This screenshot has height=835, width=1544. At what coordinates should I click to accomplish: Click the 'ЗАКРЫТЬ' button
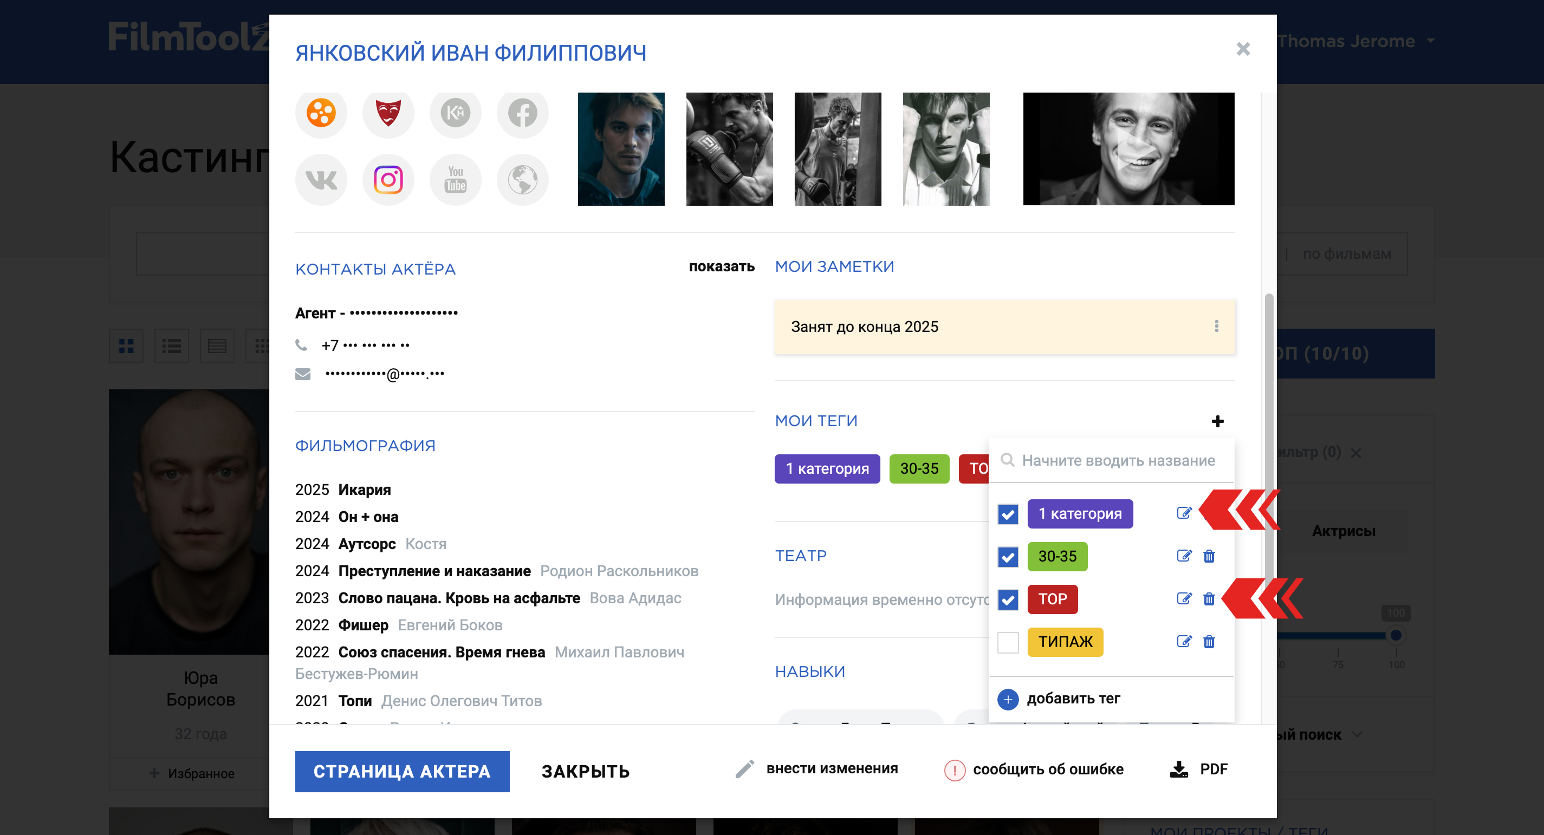coord(586,772)
